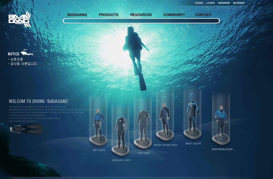The image size is (273, 179).
Task: Click the Badagang winged logo
Action: click(20, 20)
